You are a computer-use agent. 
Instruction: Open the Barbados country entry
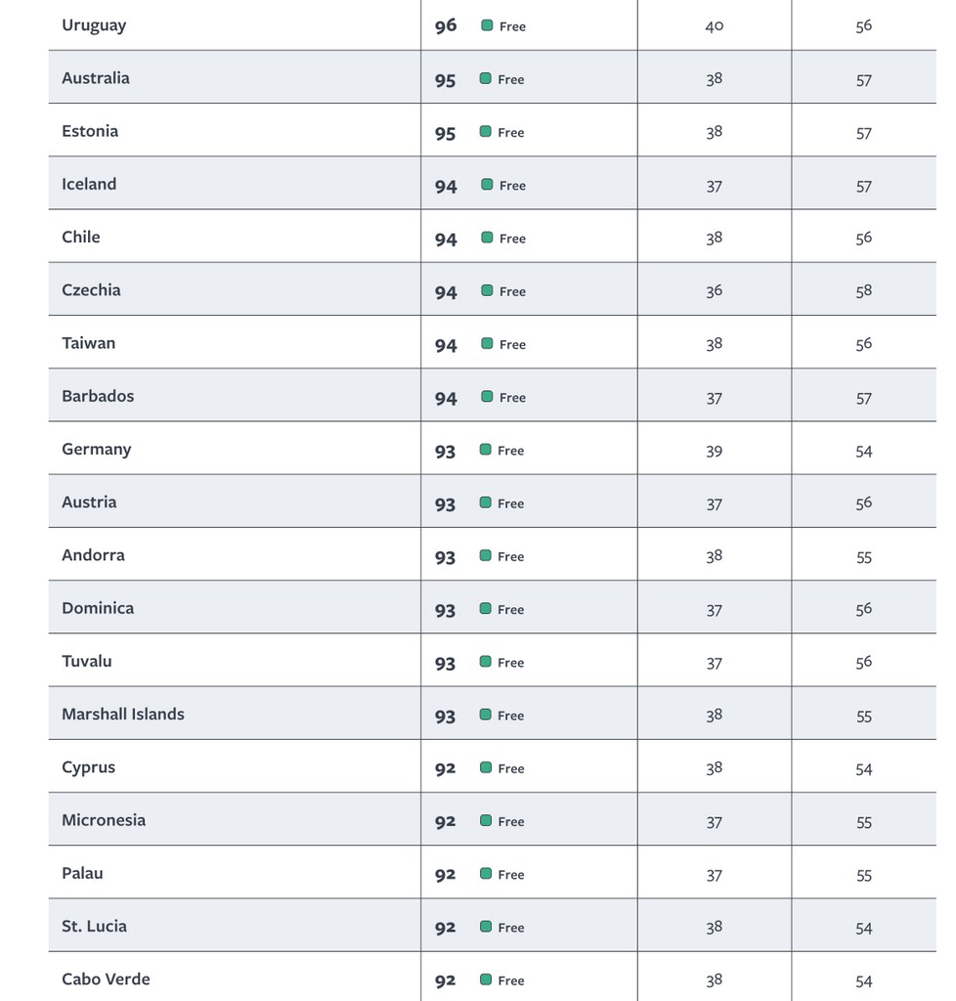click(98, 396)
